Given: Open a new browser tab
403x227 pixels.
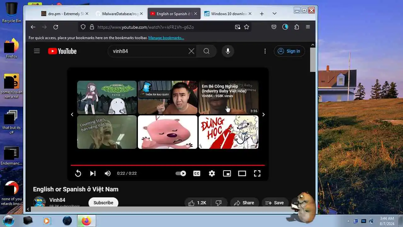Looking at the screenshot, I should (x=262, y=14).
